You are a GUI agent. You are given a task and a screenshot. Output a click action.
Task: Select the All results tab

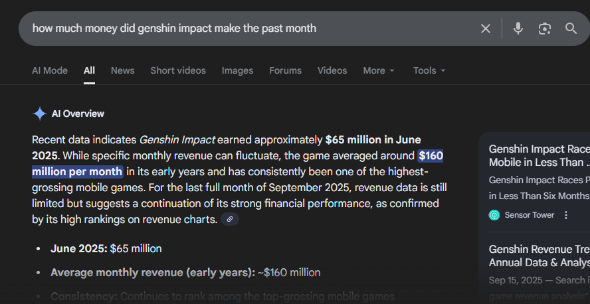click(x=89, y=70)
